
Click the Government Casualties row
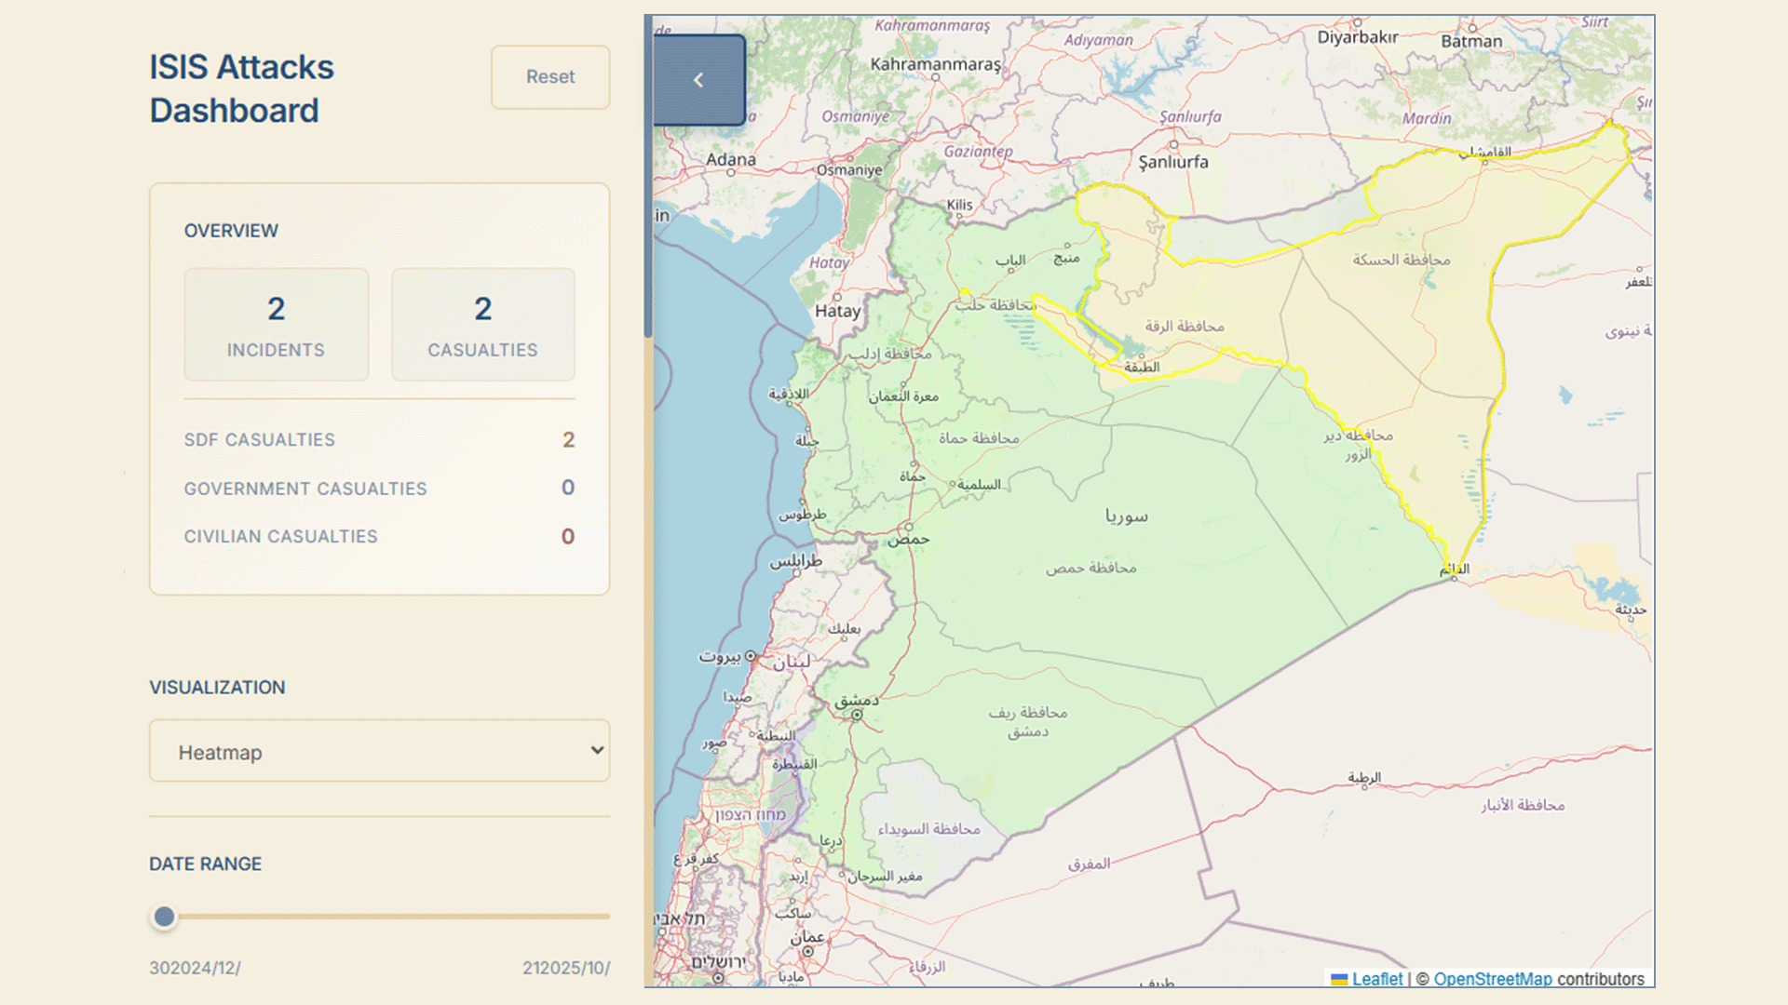point(379,488)
